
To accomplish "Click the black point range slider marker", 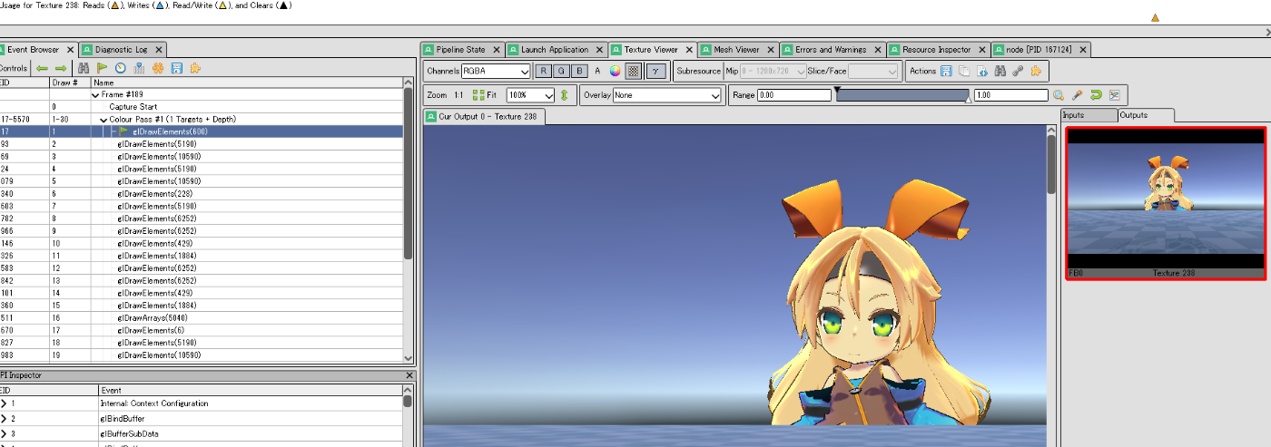I will pyautogui.click(x=836, y=90).
